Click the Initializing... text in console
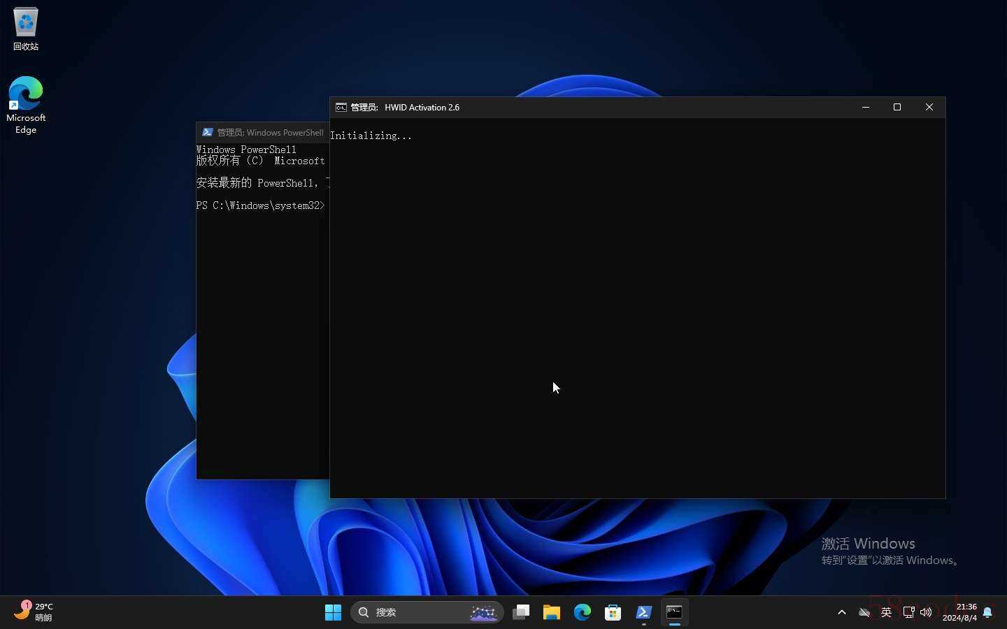 [x=371, y=136]
